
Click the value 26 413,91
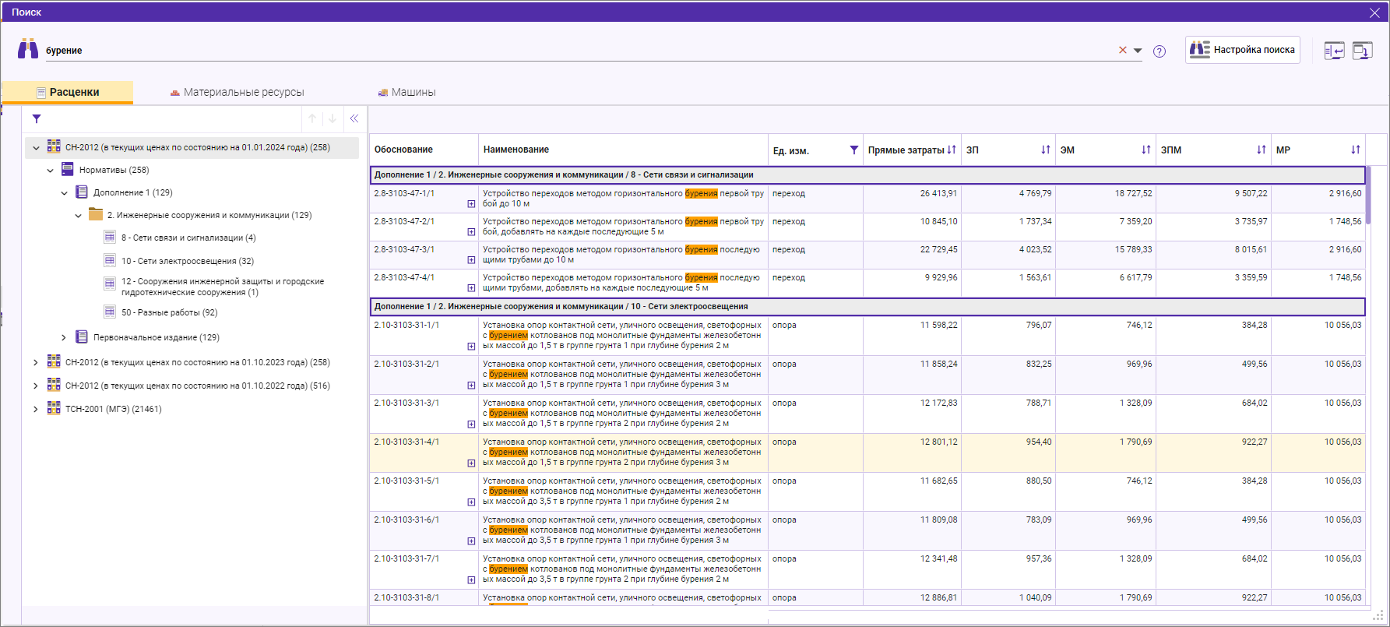pyautogui.click(x=938, y=193)
